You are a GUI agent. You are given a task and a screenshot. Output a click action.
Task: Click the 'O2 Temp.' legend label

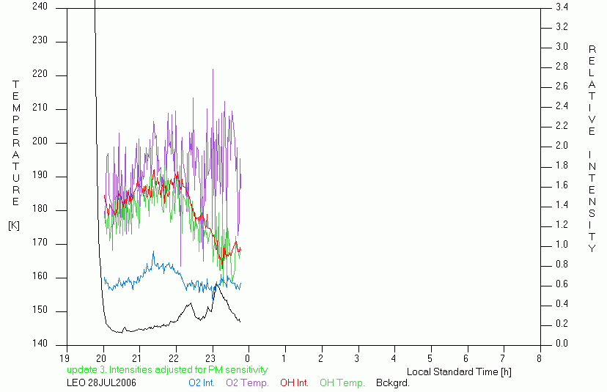tap(247, 382)
